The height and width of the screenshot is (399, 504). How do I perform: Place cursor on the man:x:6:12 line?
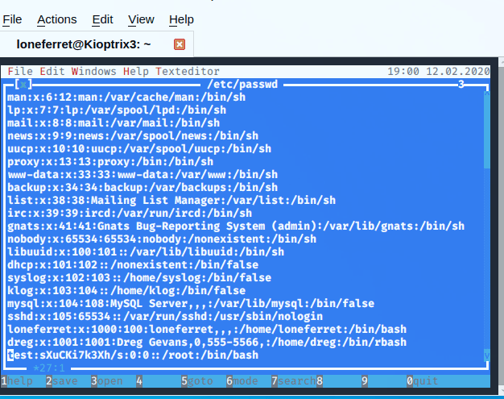pyautogui.click(x=126, y=98)
